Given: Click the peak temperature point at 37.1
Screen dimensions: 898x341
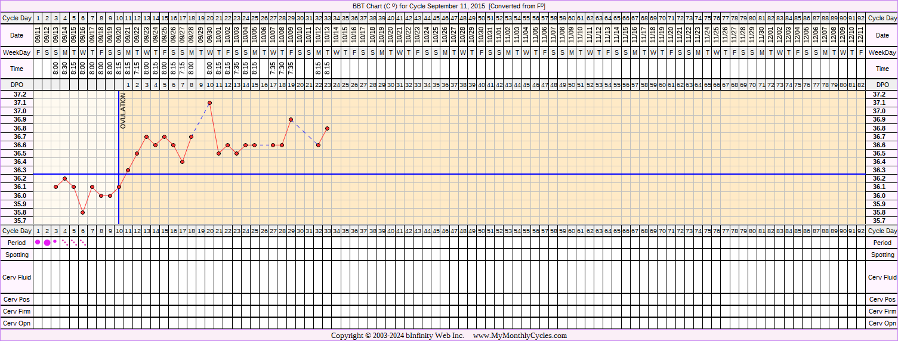Looking at the screenshot, I should point(209,103).
